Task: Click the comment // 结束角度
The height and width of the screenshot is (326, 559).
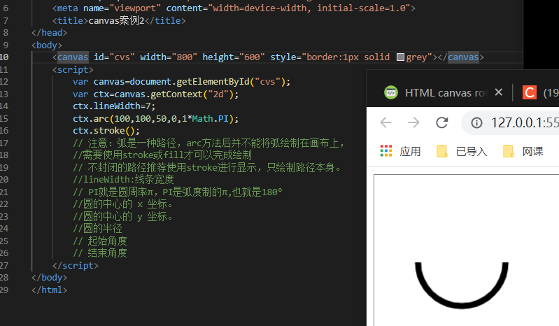Action: coord(100,253)
